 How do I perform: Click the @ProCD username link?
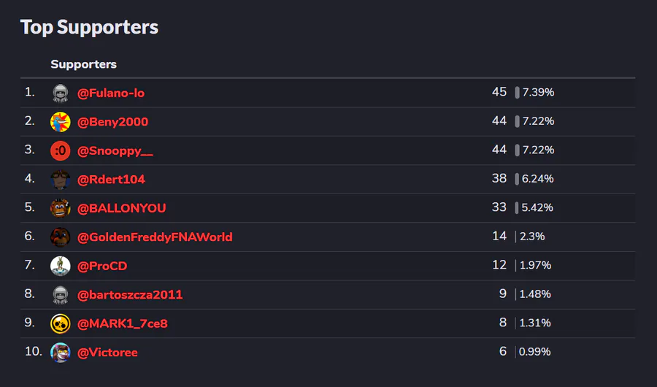[102, 266]
